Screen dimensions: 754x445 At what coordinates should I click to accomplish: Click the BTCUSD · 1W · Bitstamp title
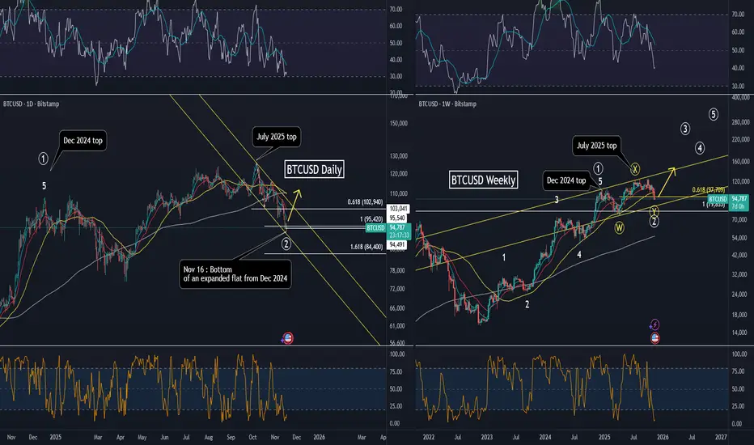coord(447,104)
